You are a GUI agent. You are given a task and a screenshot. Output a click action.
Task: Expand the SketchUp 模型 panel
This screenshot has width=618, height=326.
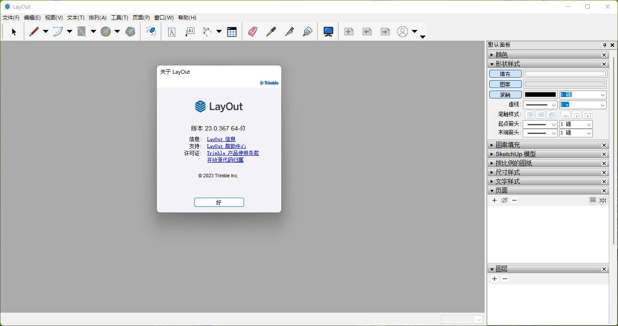pyautogui.click(x=491, y=154)
